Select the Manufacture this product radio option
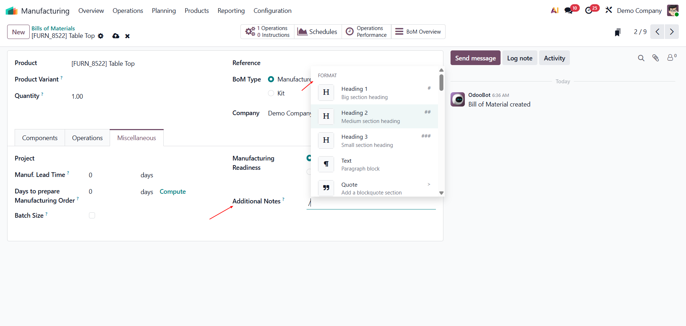Viewport: 686px width, 326px height. click(x=271, y=79)
